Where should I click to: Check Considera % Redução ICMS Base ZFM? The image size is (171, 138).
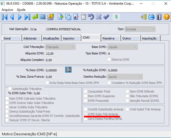tap(109, 83)
